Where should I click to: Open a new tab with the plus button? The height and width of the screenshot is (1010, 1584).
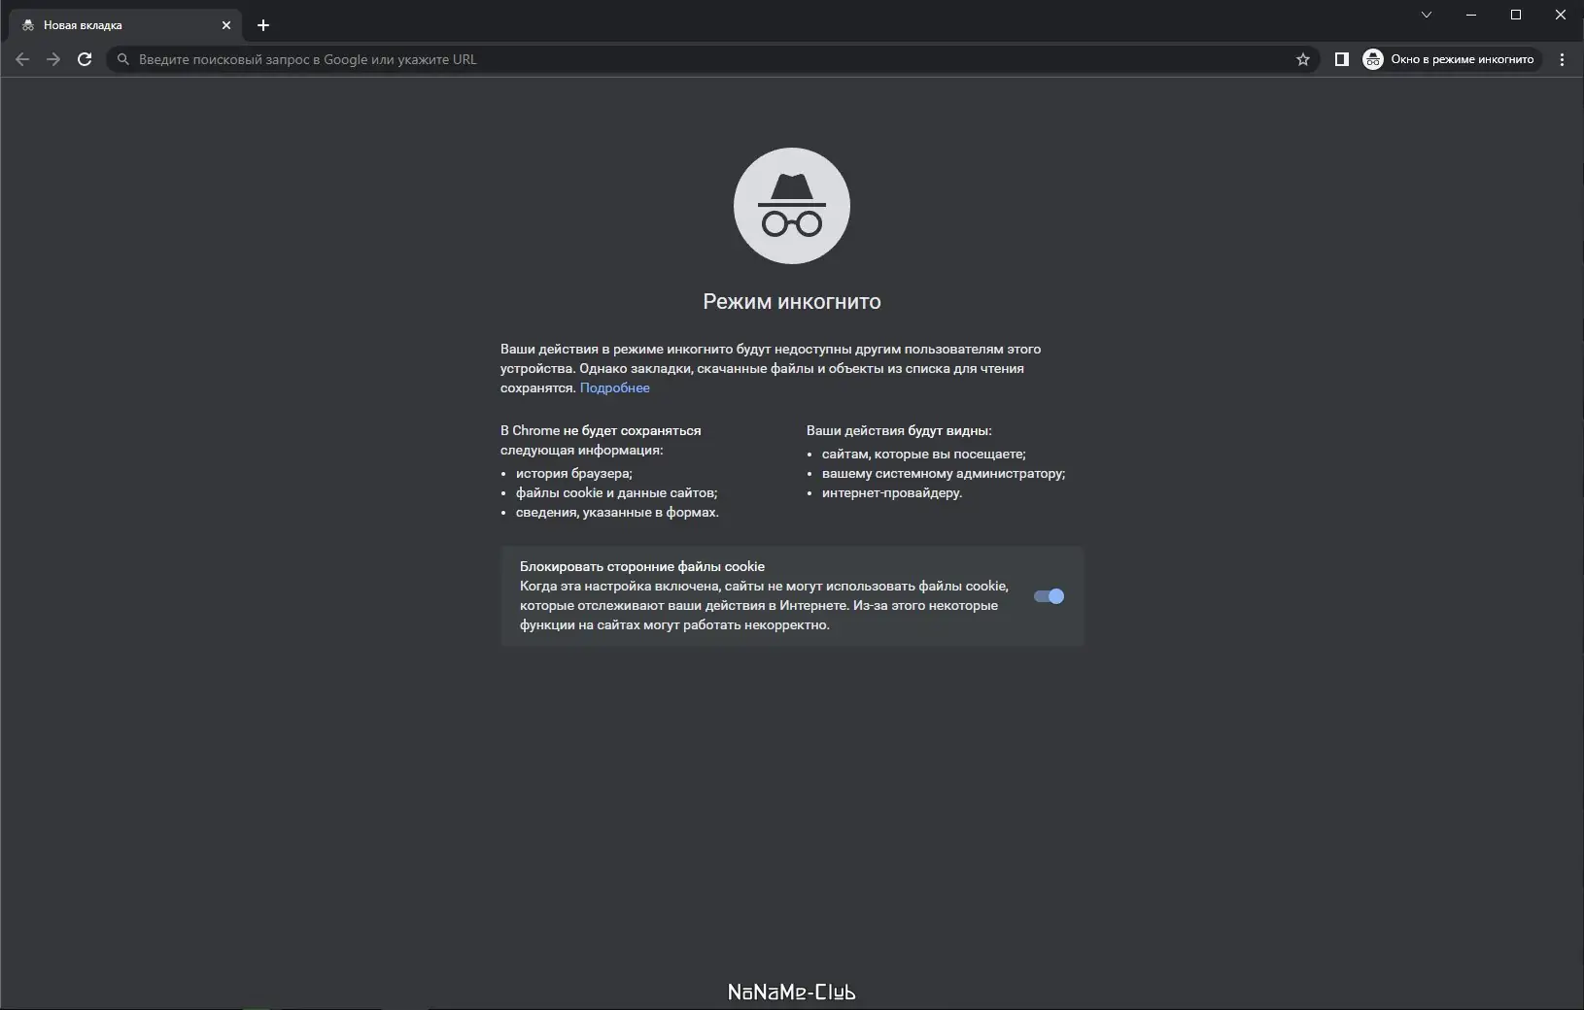pyautogui.click(x=263, y=25)
